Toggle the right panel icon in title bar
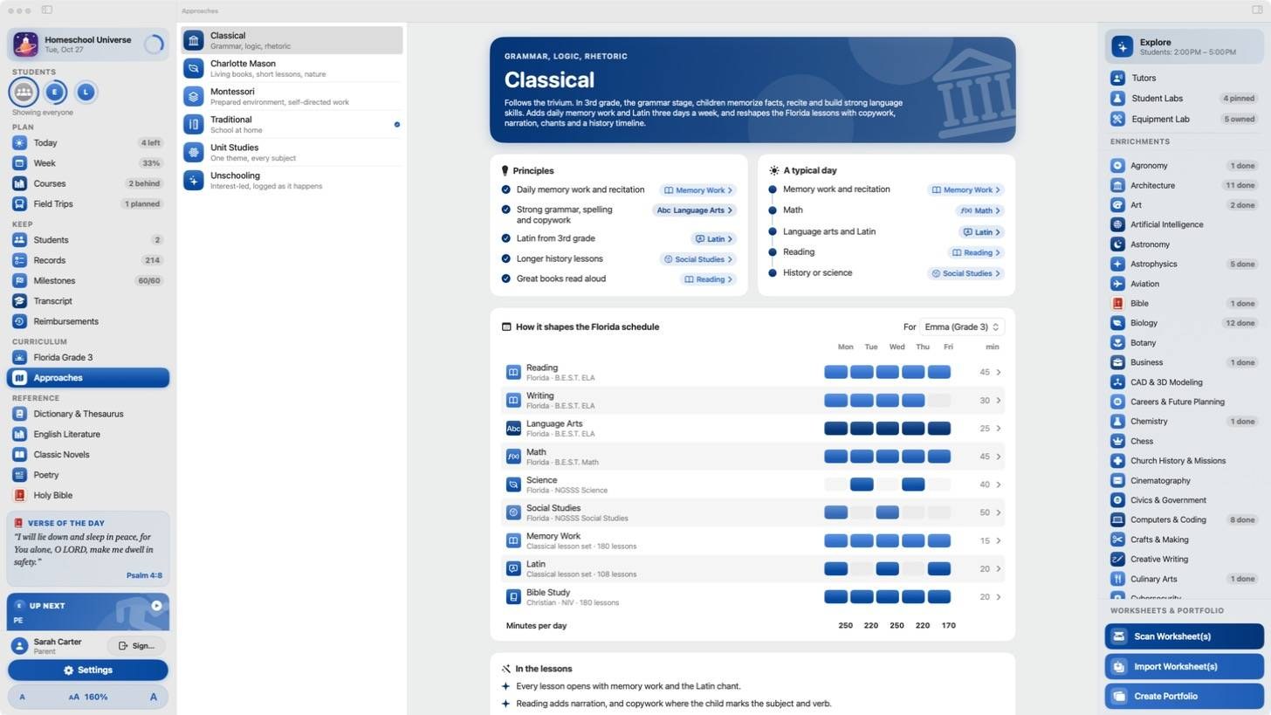This screenshot has height=715, width=1271. (x=1258, y=10)
